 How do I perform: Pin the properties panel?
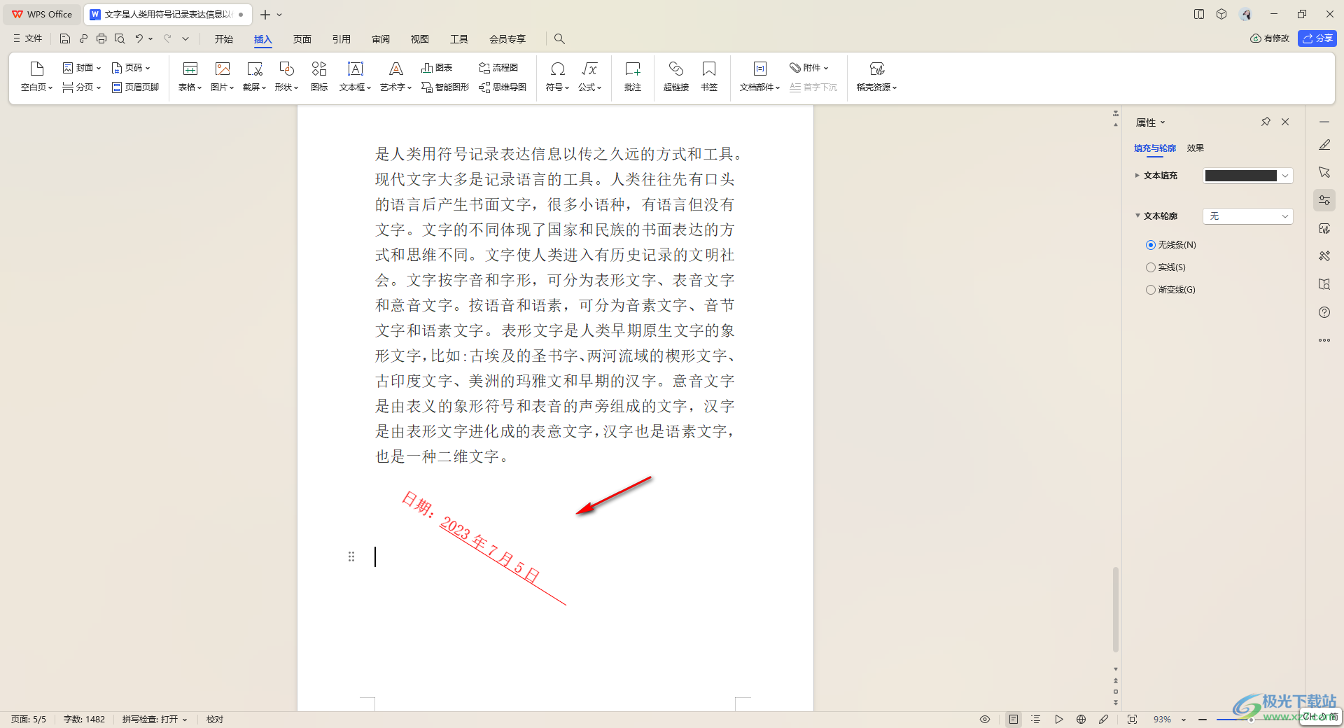pyautogui.click(x=1266, y=122)
